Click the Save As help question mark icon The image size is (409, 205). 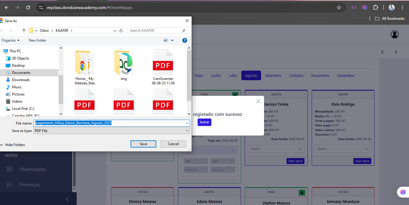point(185,40)
